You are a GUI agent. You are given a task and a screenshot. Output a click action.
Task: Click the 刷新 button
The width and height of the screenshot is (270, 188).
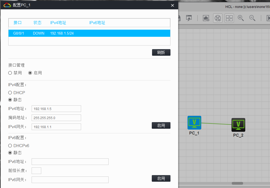point(161,52)
